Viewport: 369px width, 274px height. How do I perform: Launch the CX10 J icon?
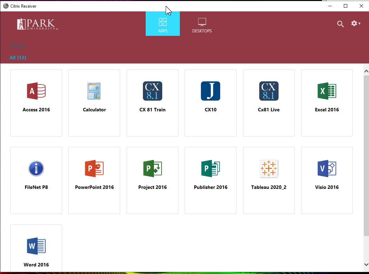pyautogui.click(x=210, y=91)
